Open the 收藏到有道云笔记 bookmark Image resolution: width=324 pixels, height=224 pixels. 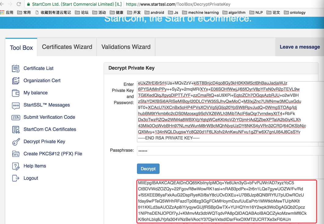pyautogui.click(x=53, y=13)
